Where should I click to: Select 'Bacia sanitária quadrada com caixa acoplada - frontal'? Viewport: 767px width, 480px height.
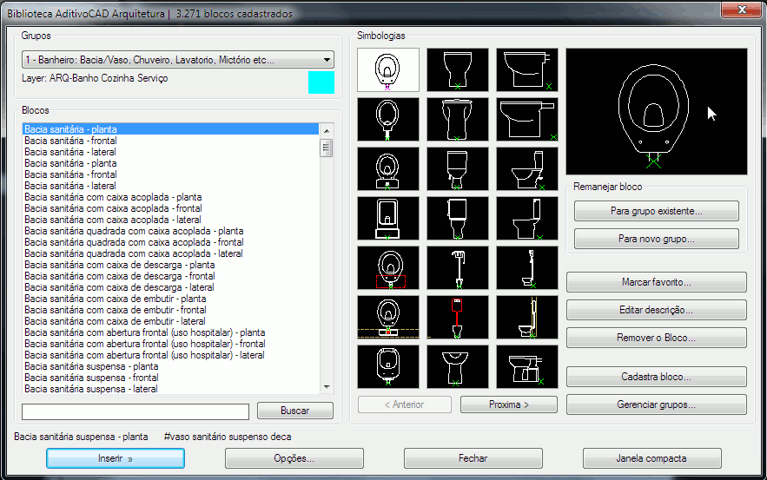171,242
